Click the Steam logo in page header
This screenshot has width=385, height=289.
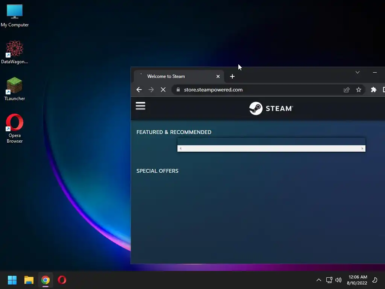coord(271,108)
